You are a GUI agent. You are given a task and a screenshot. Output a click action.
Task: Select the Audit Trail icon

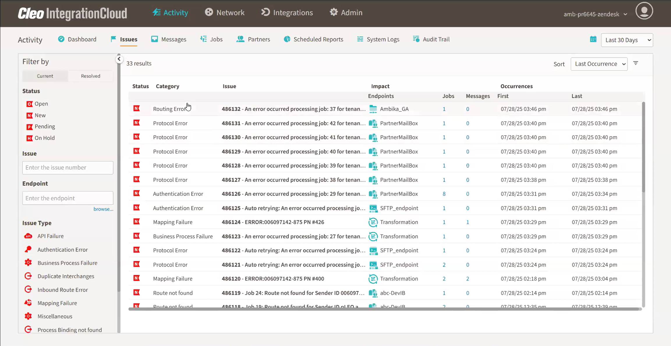(x=416, y=39)
